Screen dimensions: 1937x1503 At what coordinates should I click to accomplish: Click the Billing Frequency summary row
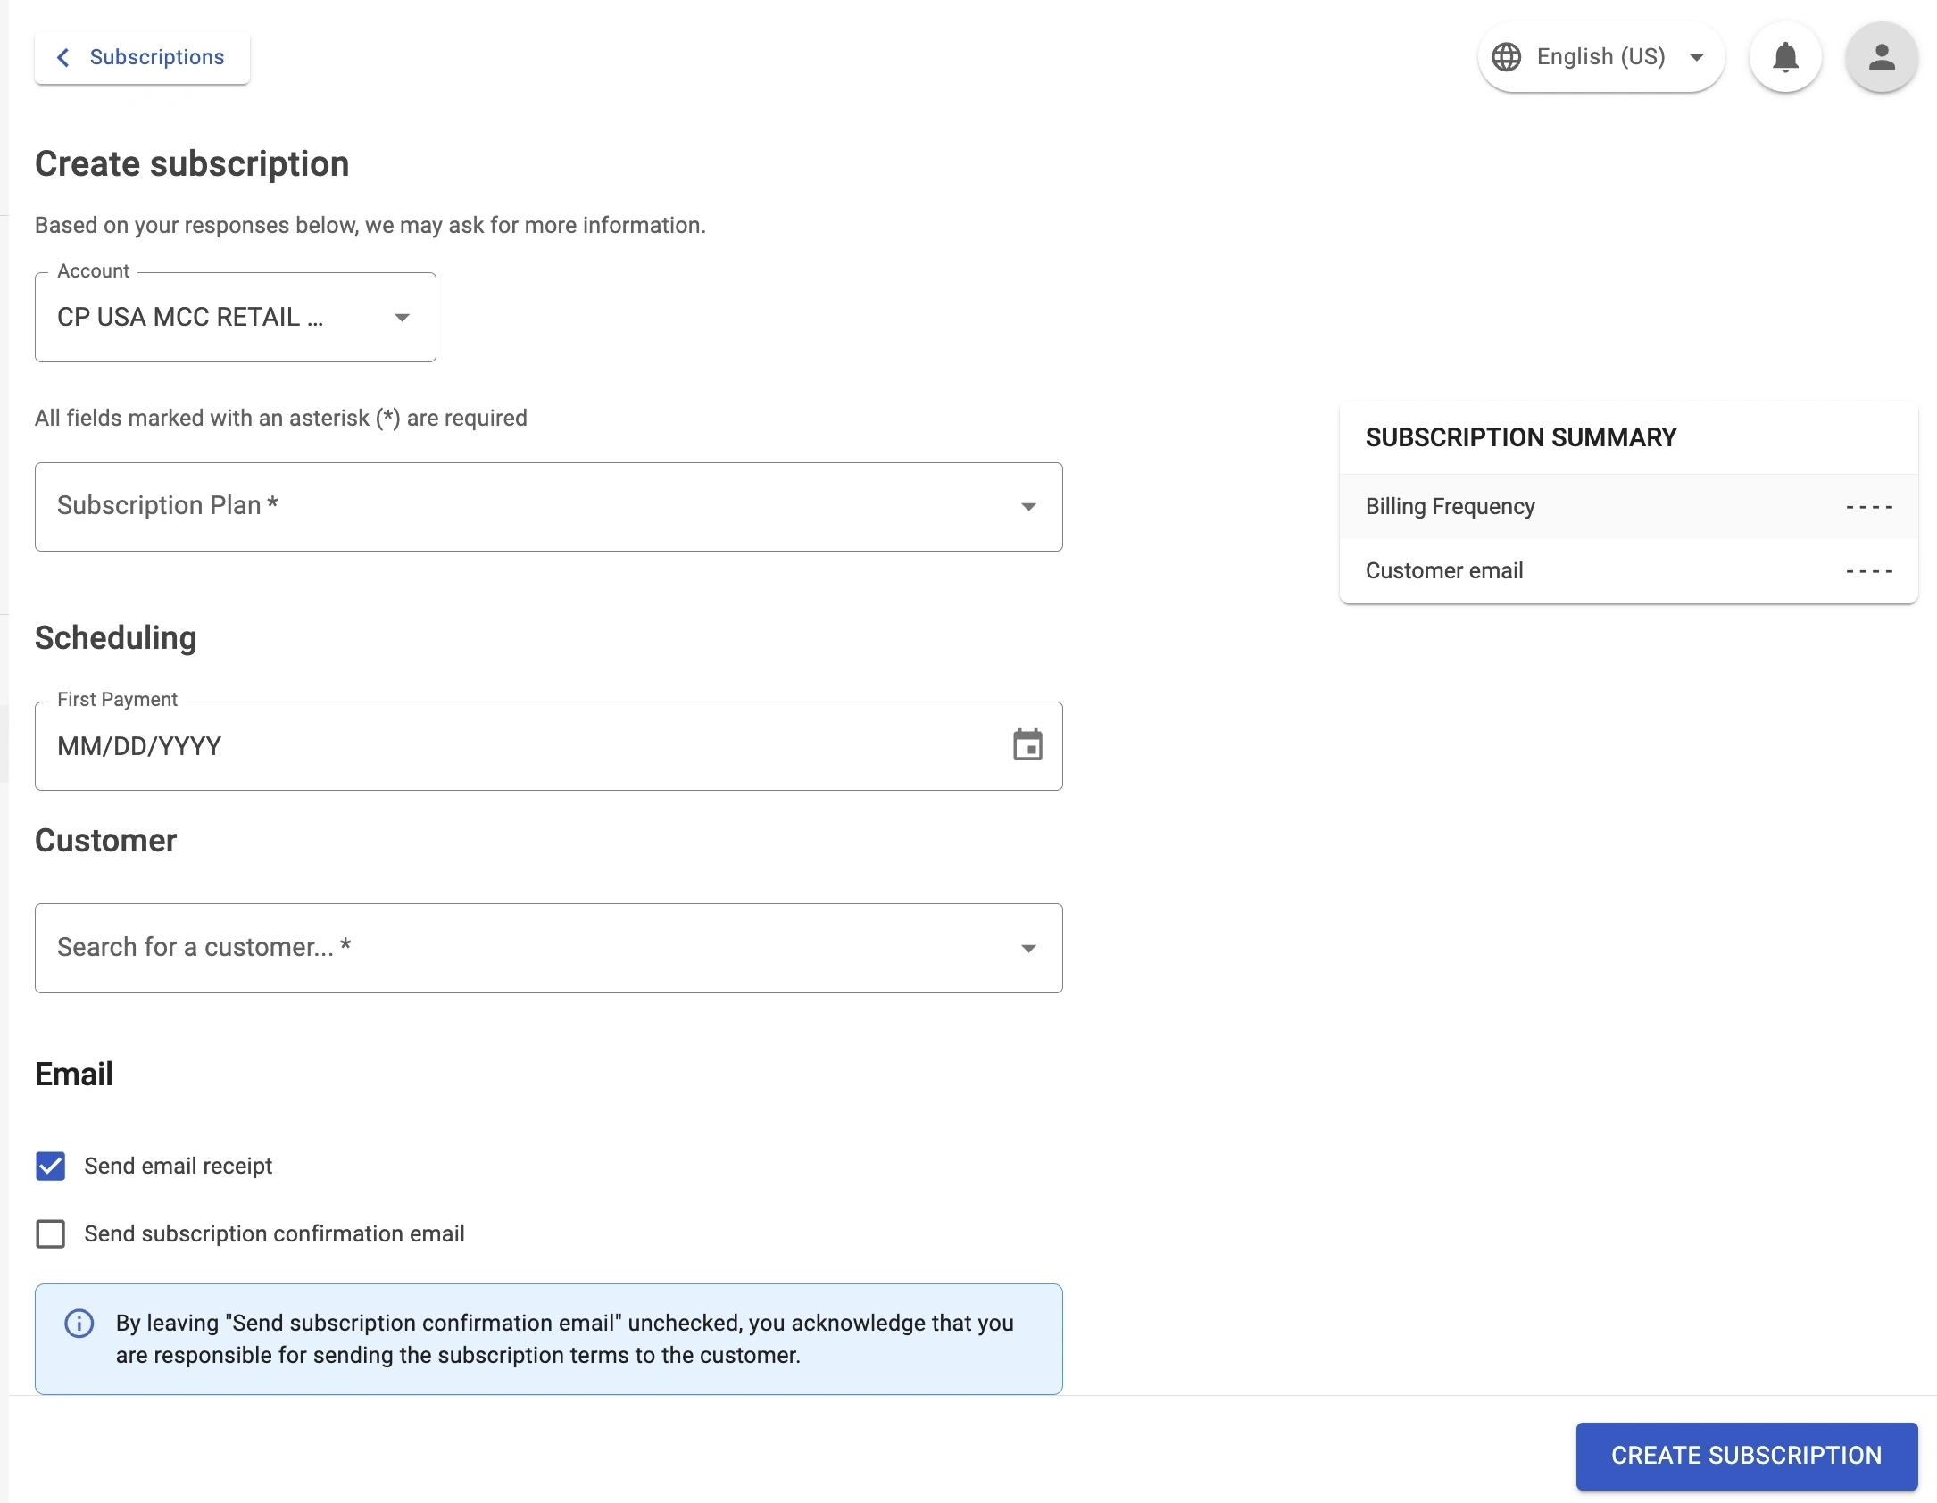1628,507
